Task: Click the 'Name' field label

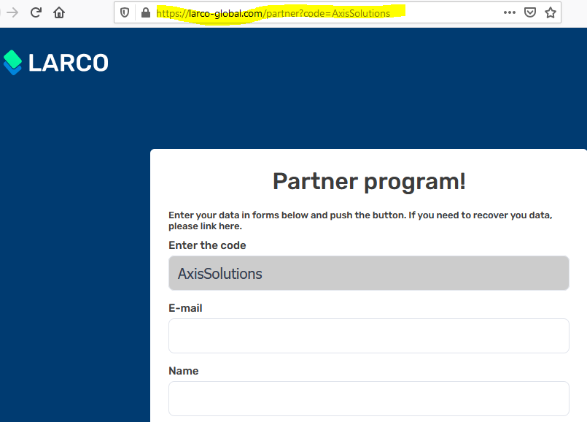Action: (x=184, y=371)
